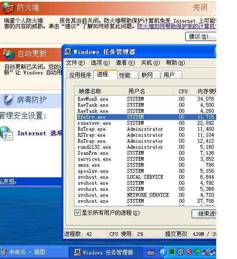The image size is (237, 259).
Task: Click the disconnected wireless network tray icon
Action: pos(206,252)
